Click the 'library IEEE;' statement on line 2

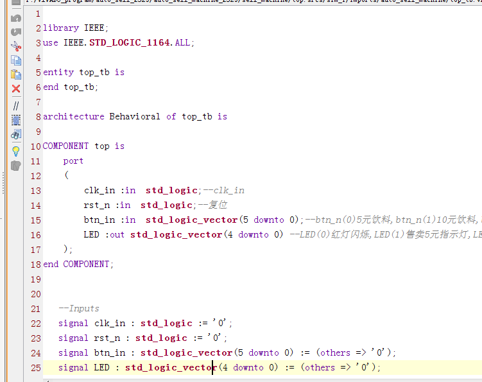[76, 28]
